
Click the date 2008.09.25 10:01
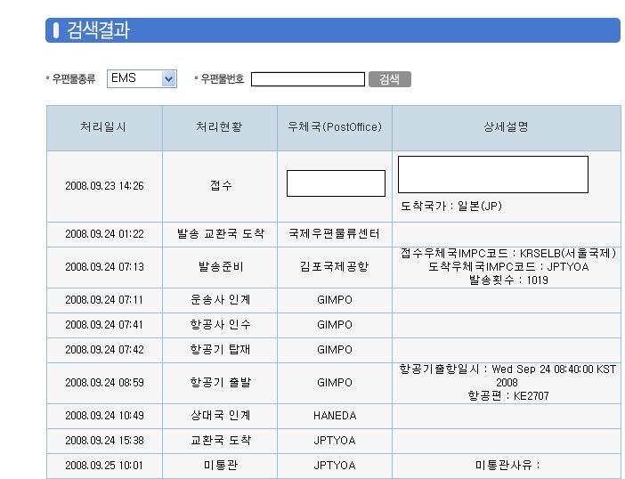point(104,466)
